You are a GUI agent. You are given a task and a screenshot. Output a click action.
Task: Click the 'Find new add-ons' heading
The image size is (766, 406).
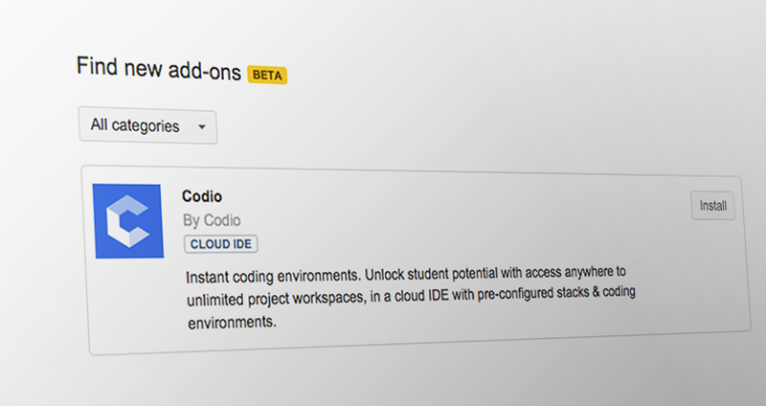[x=158, y=68]
